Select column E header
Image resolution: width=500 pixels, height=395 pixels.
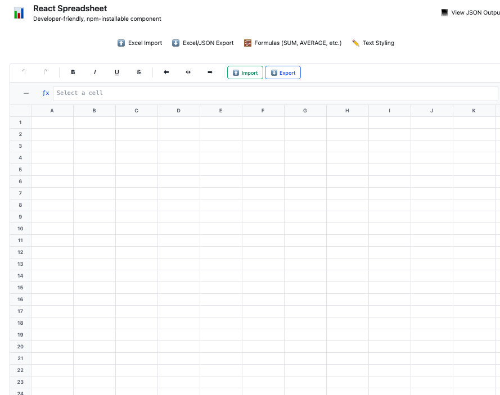pyautogui.click(x=221, y=111)
